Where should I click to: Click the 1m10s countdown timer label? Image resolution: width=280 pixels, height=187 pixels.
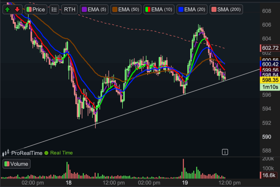click(270, 87)
